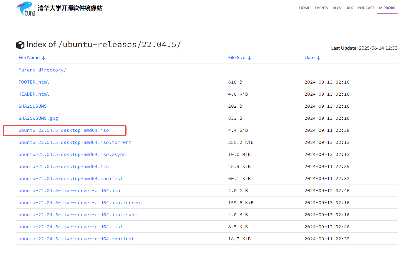Screen dimensions: 409x278
Task: Download ubuntu-22.04.5-desktop-amd64.iso
Action: [64, 130]
